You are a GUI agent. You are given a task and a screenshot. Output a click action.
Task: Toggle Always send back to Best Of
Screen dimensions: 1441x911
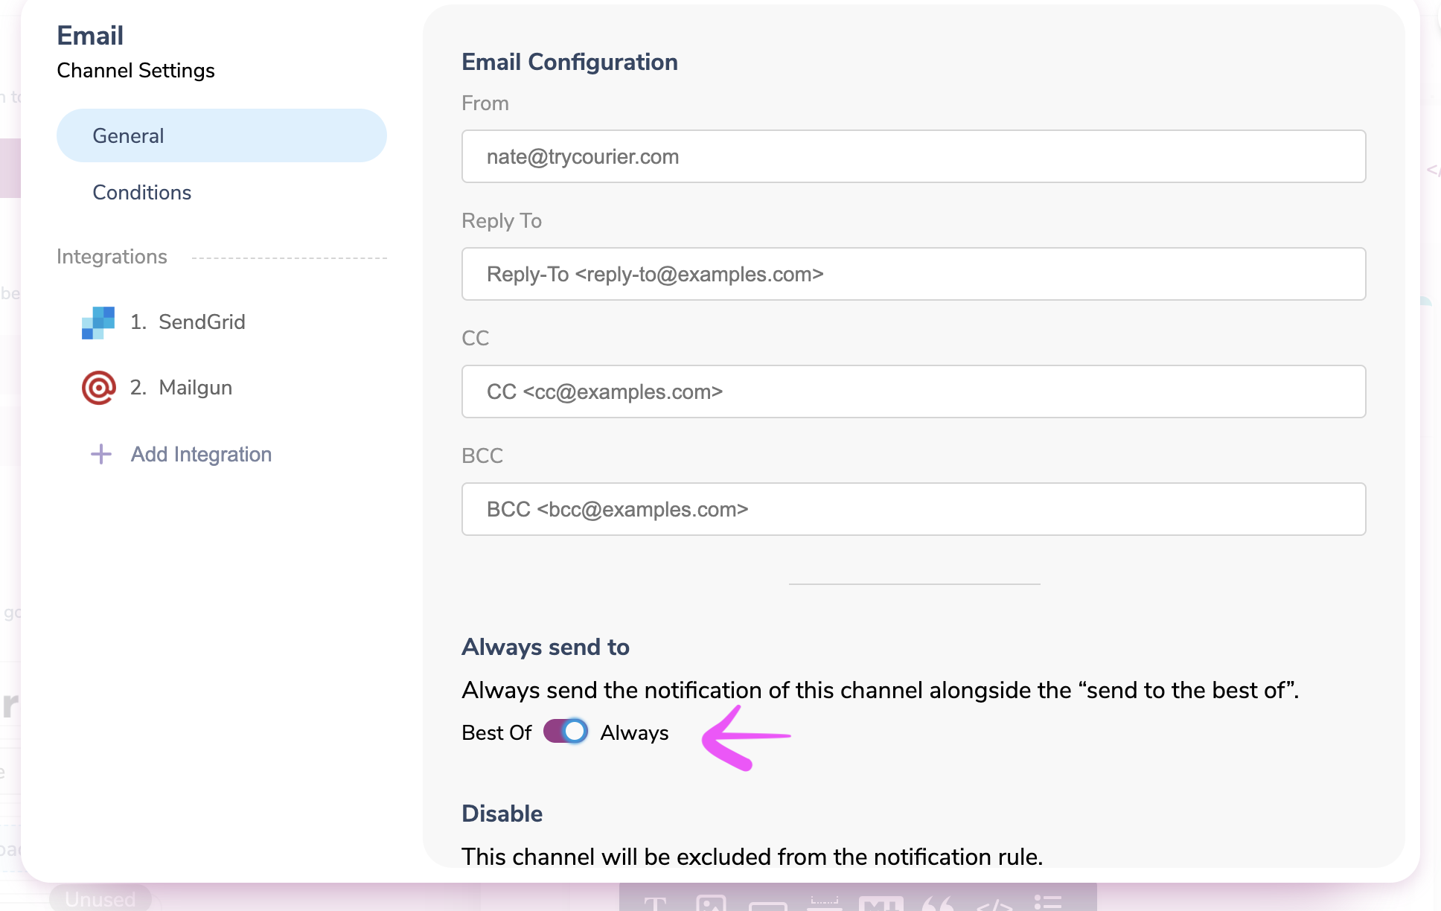coord(566,732)
